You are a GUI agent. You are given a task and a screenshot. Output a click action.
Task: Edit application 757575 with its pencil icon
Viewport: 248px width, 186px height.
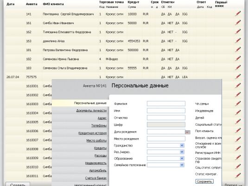pyautogui.click(x=238, y=77)
